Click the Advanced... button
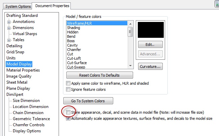 point(150,54)
